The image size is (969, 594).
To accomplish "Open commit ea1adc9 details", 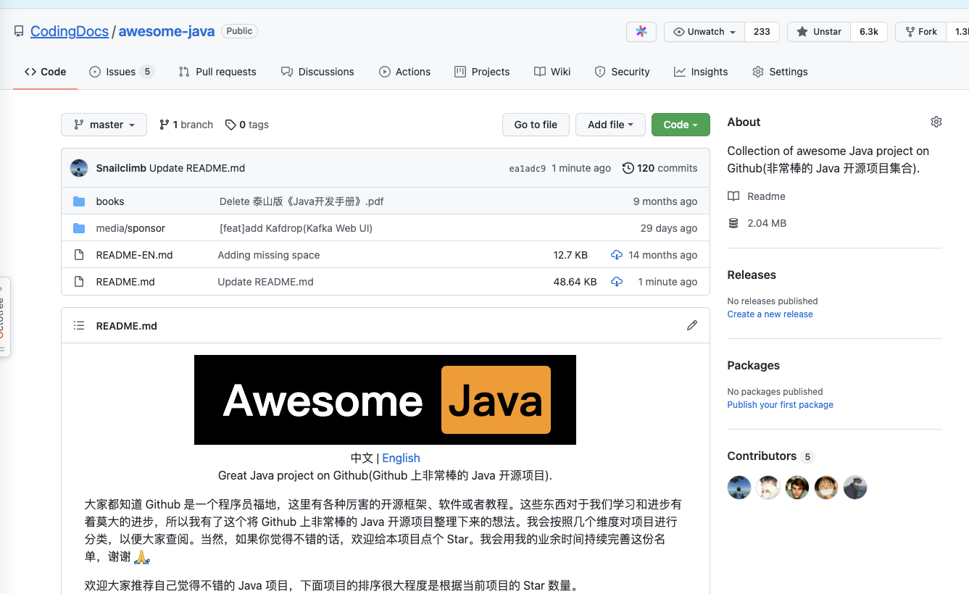I will (527, 168).
